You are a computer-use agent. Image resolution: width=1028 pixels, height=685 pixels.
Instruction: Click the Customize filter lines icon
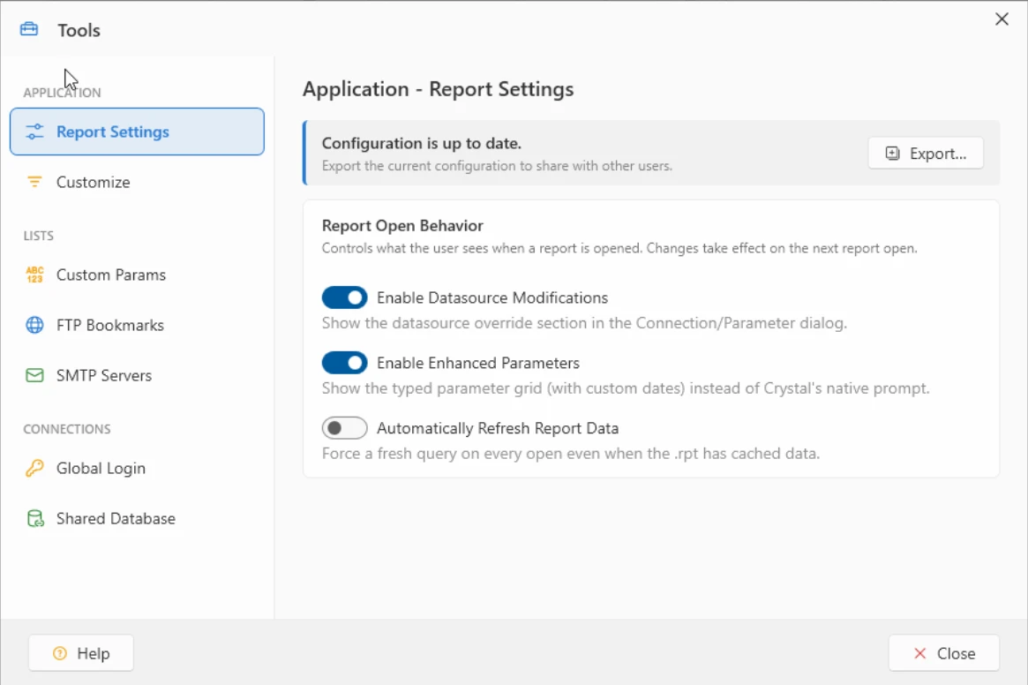coord(34,182)
